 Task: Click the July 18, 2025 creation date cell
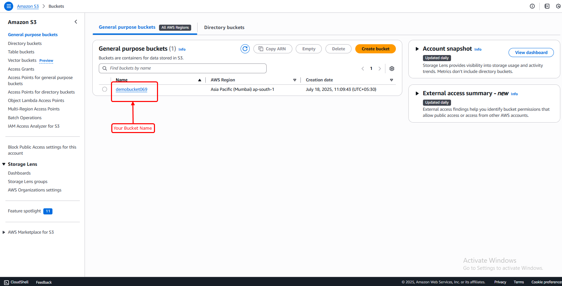(x=341, y=89)
